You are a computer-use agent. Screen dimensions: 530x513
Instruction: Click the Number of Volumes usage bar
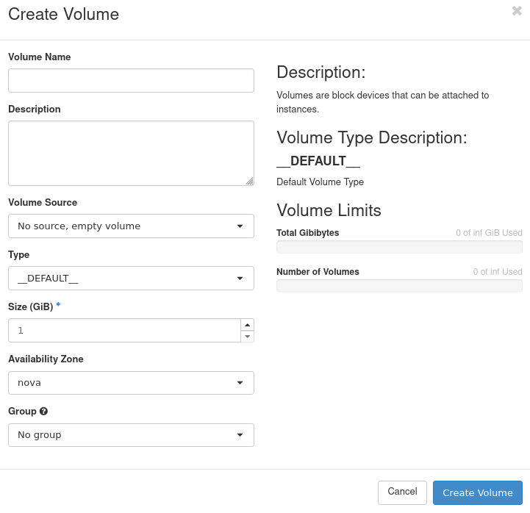coord(399,286)
